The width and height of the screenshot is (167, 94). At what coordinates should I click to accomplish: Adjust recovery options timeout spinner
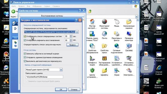pyautogui.click(x=71, y=40)
